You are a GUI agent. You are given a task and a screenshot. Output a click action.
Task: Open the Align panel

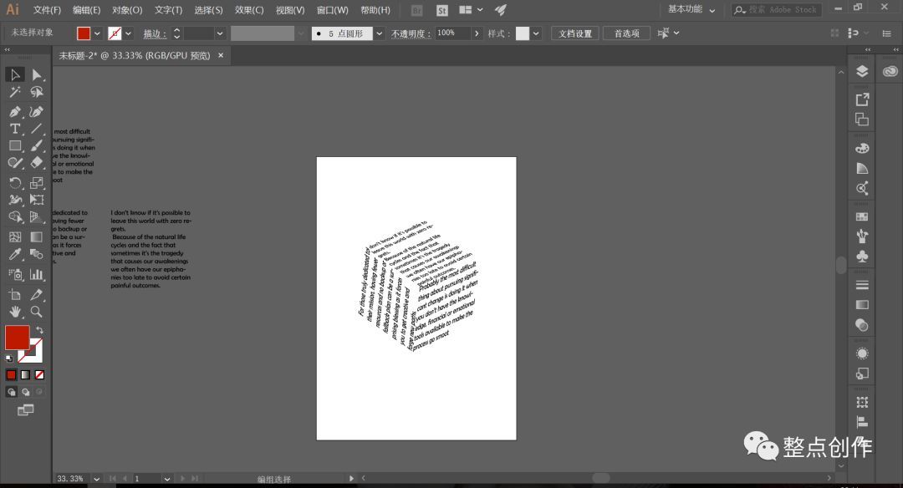click(x=862, y=422)
